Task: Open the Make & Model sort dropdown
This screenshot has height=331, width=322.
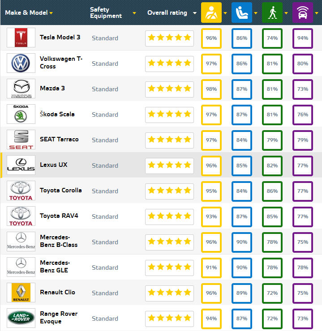Action: click(x=51, y=13)
